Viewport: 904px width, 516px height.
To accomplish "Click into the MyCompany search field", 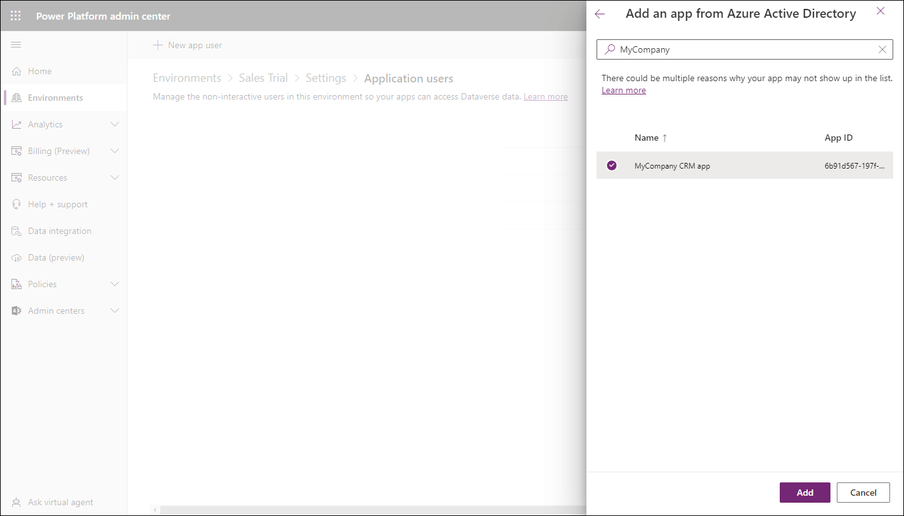I will (744, 49).
